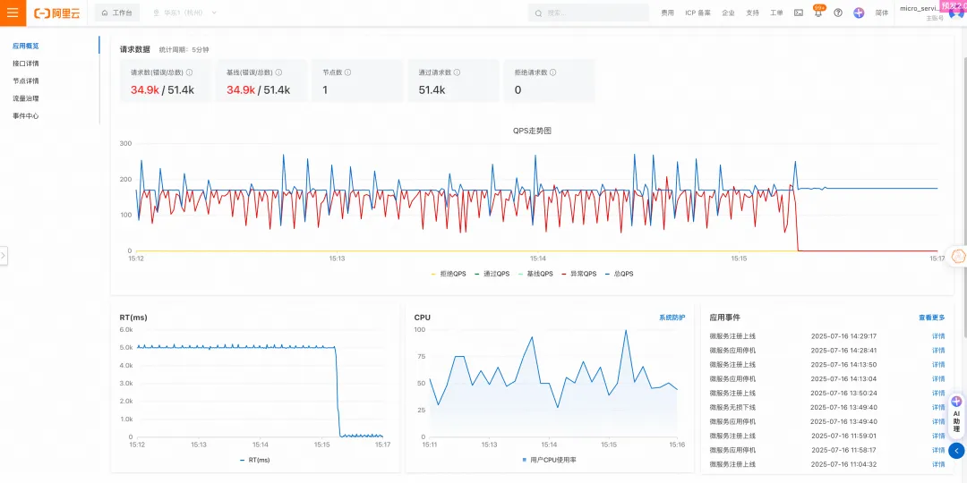Viewport: 967px width, 483px height.
Task: Click info icon next to 节点数
Action: [347, 72]
